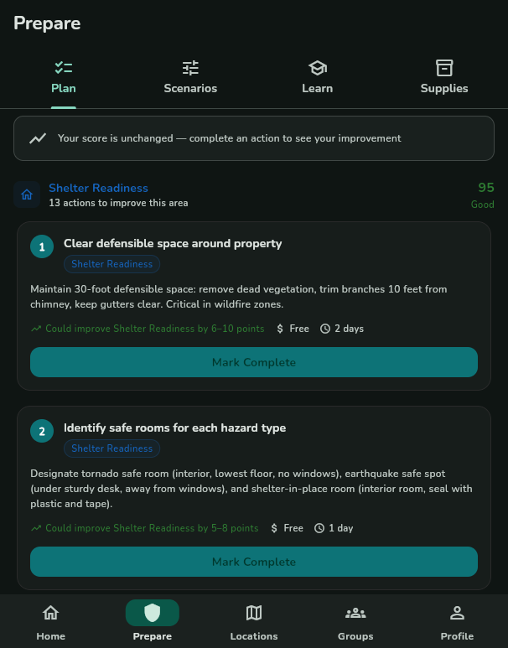
Task: Open Locations map icon in bottom bar
Action: [x=254, y=613]
